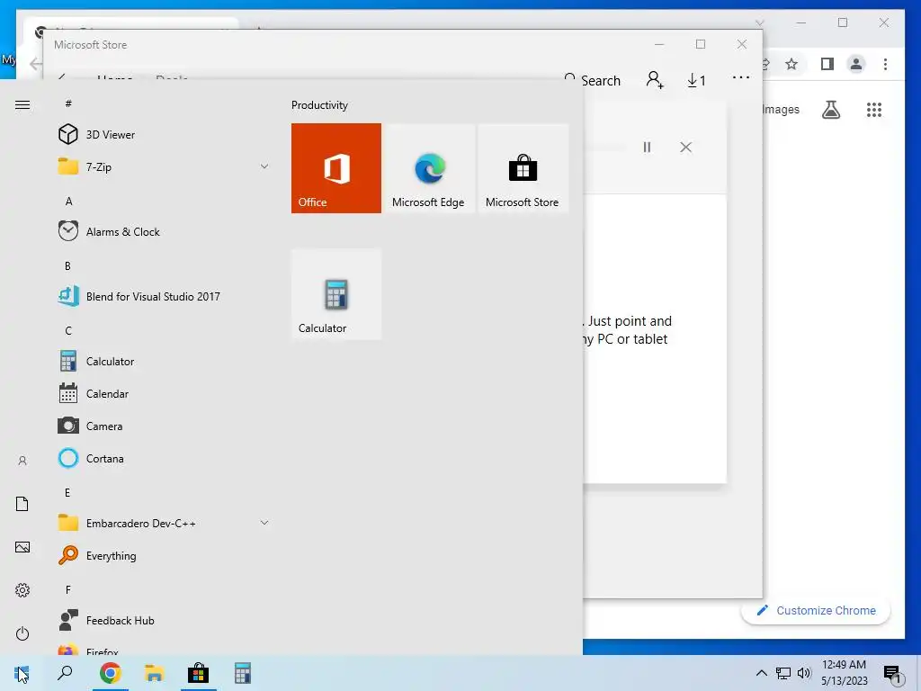Open taskbar Search magnifier
Viewport: 921px width, 691px height.
click(65, 673)
